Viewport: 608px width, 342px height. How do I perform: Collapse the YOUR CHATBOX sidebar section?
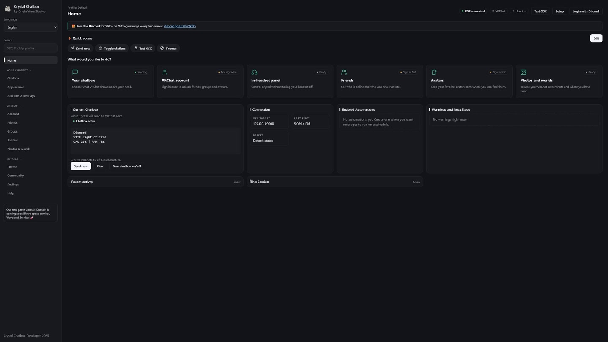(19, 70)
